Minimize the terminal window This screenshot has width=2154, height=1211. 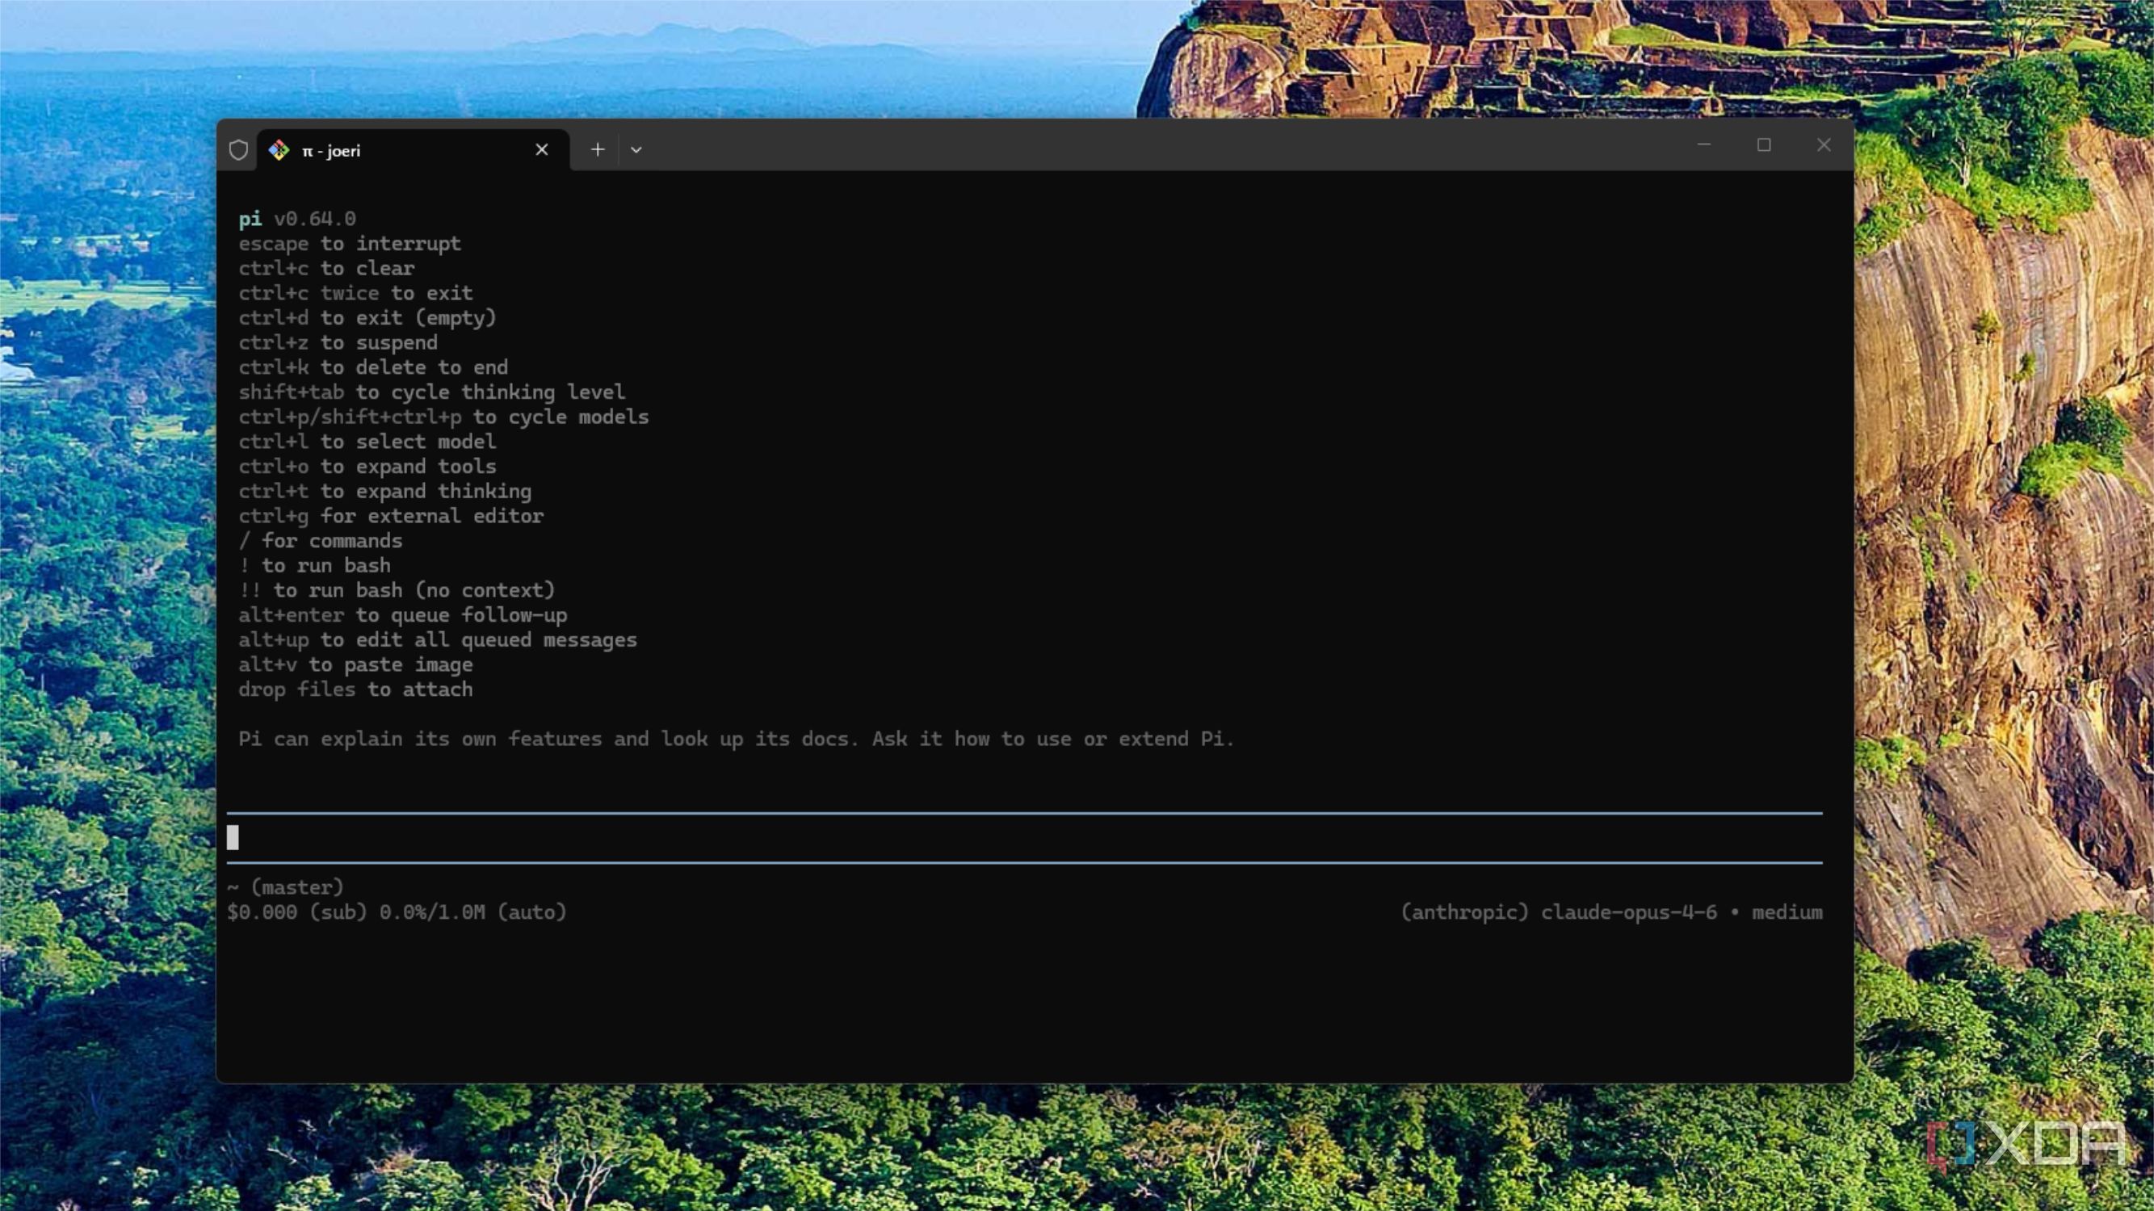pyautogui.click(x=1703, y=145)
